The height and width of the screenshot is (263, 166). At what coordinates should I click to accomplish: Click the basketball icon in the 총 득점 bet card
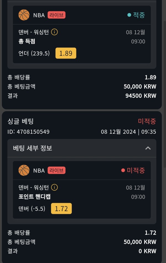(x=24, y=15)
